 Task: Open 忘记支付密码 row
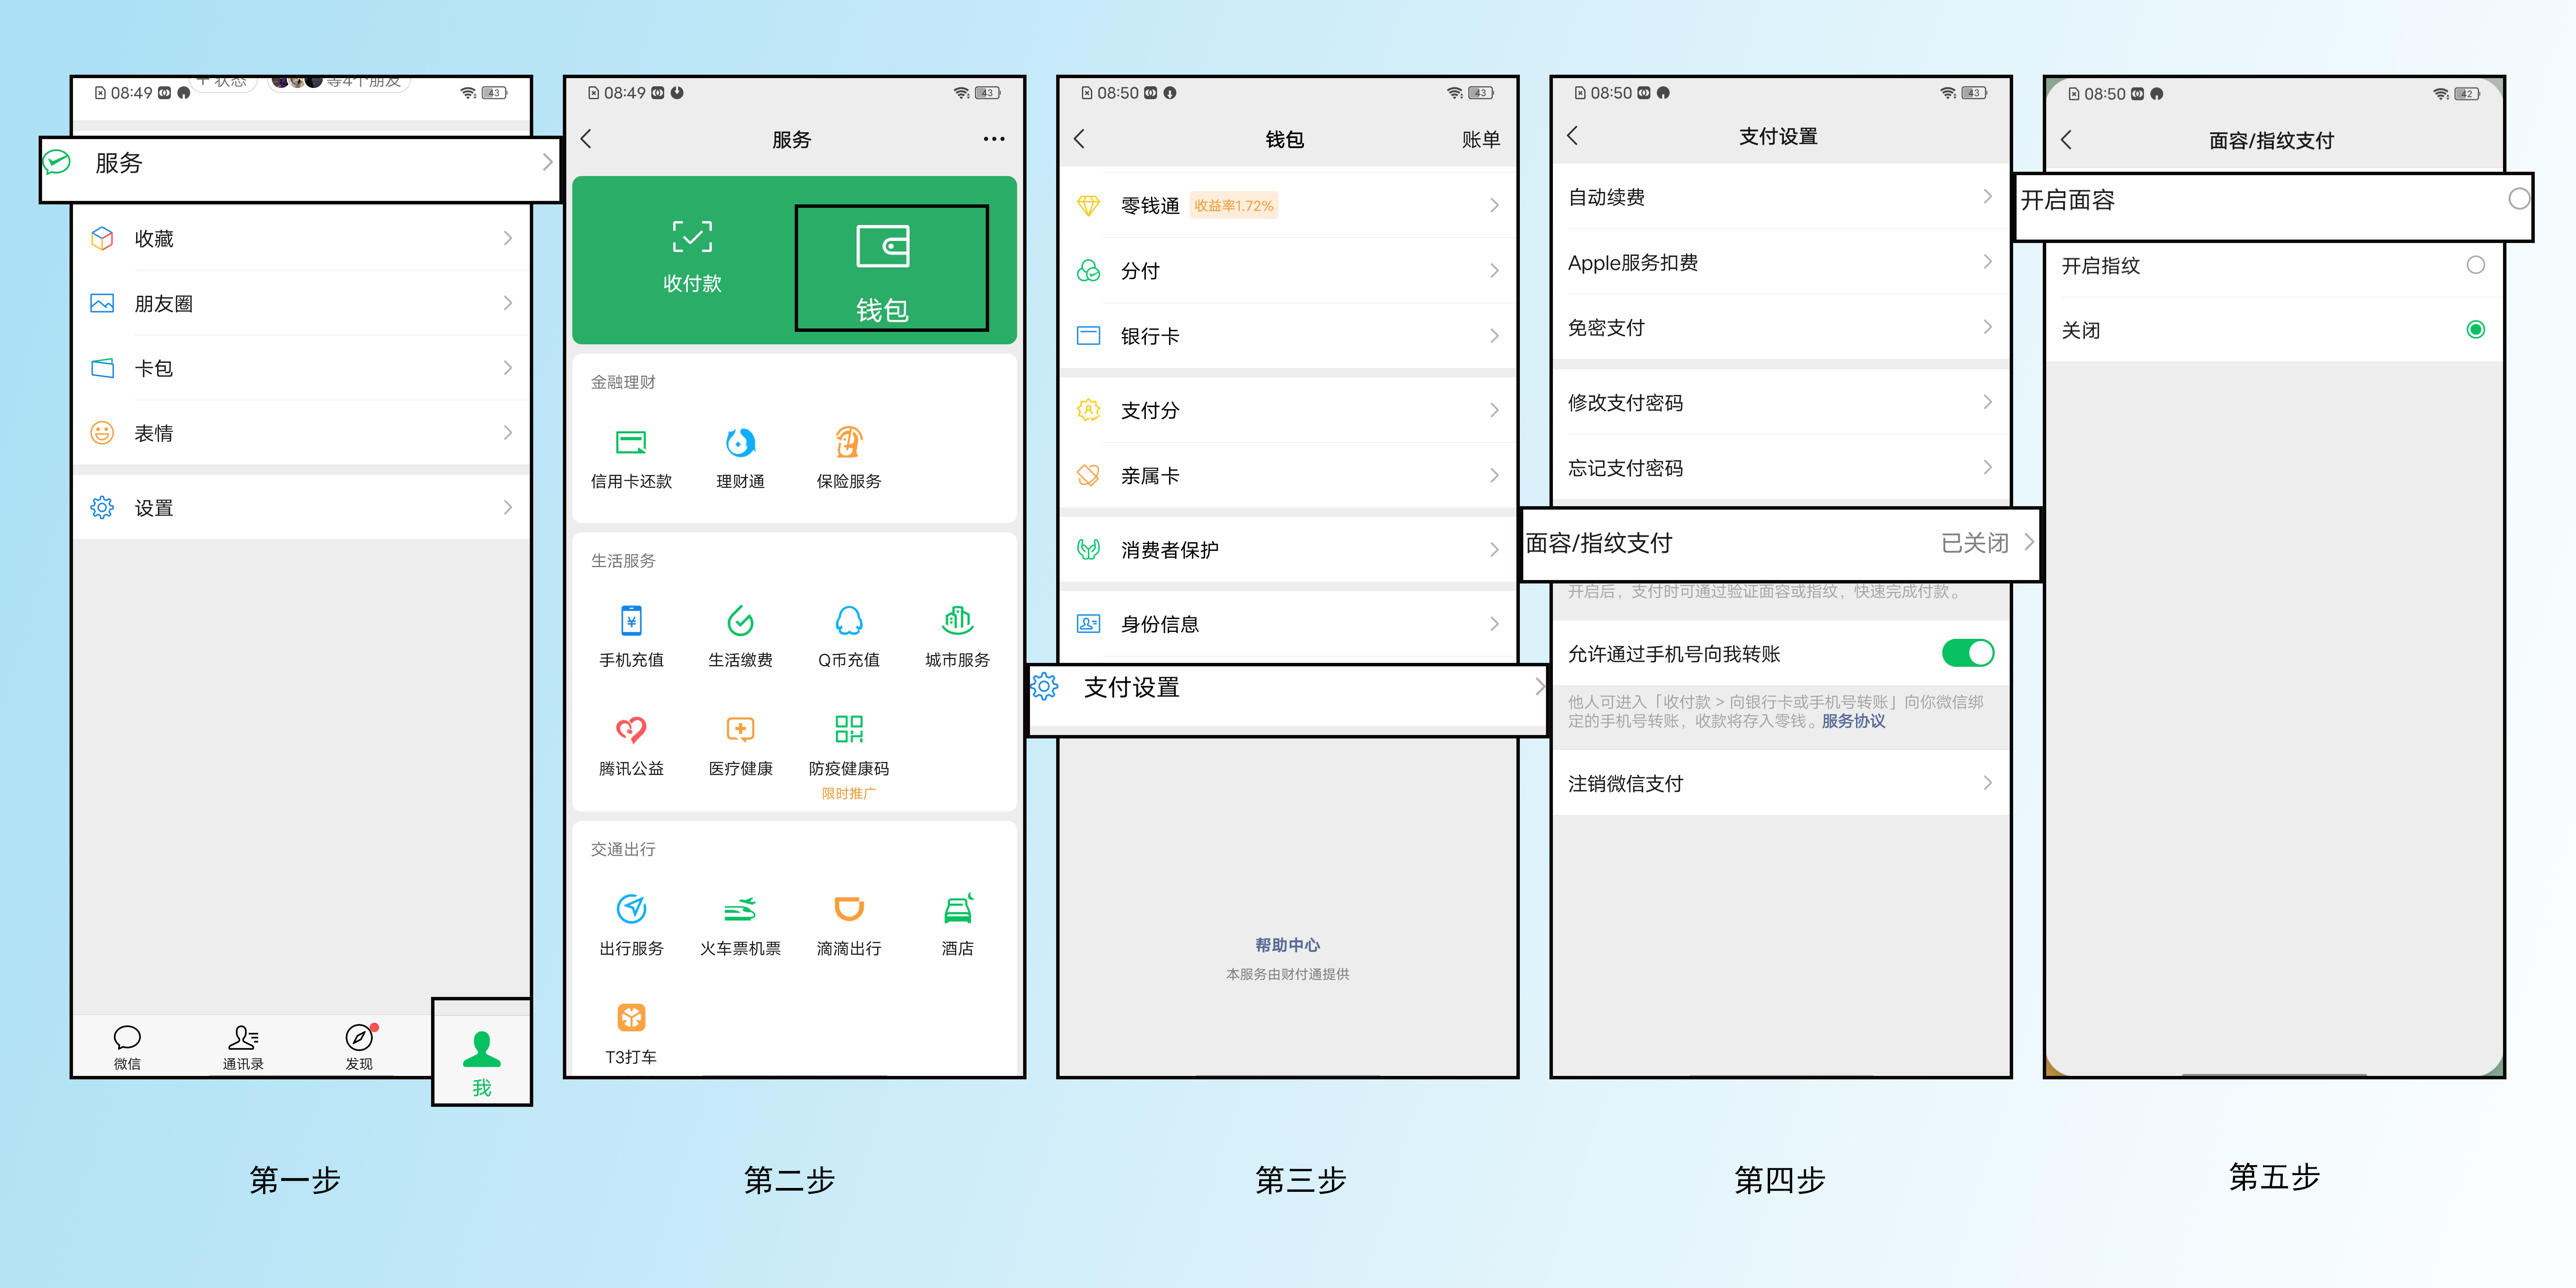[1780, 468]
